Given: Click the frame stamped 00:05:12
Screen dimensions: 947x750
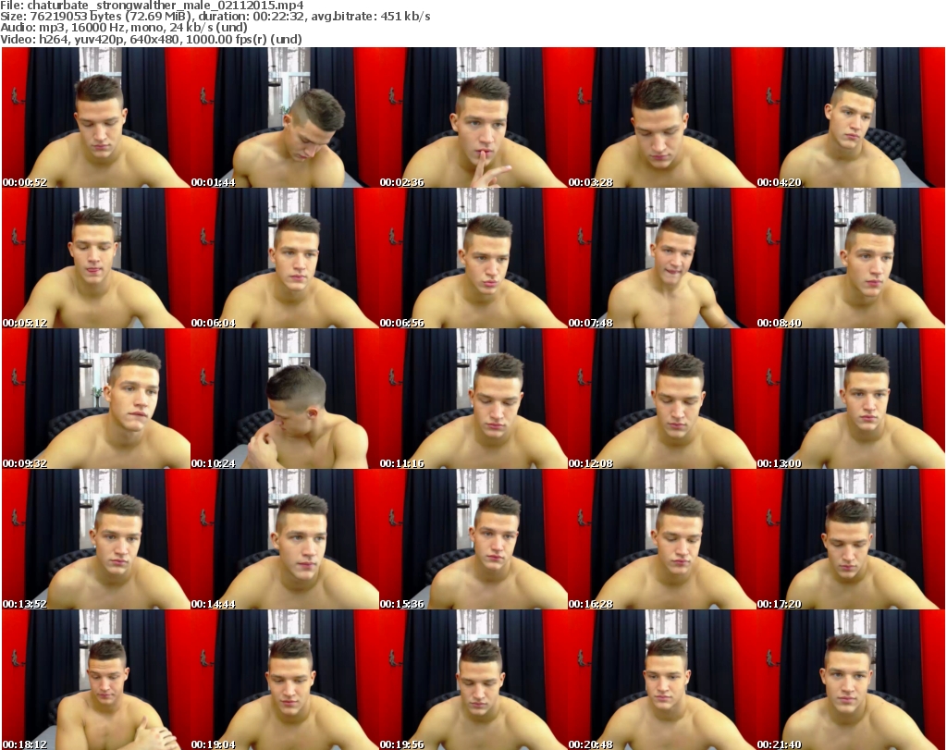Looking at the screenshot, I should [x=96, y=258].
